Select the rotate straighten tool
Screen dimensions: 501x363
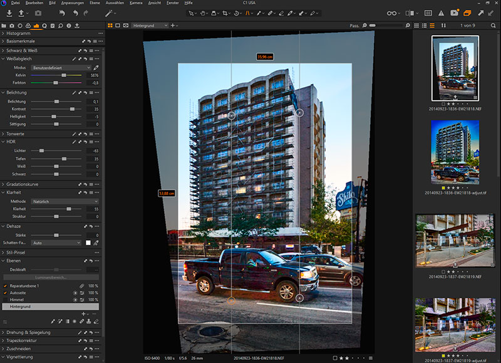click(237, 13)
